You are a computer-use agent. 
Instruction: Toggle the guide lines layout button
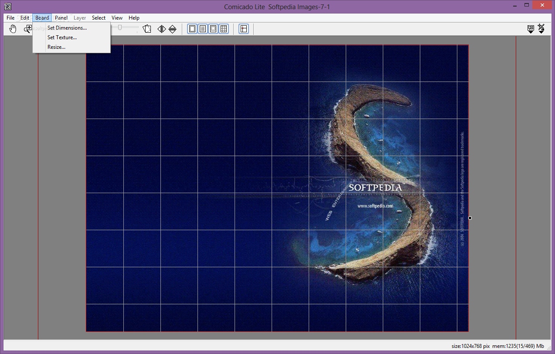244,29
